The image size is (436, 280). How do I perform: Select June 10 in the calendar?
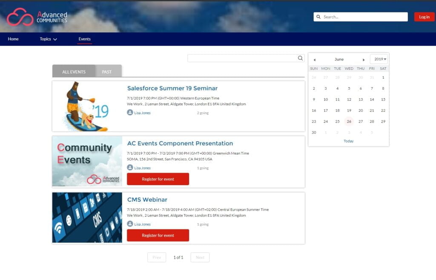click(x=326, y=100)
